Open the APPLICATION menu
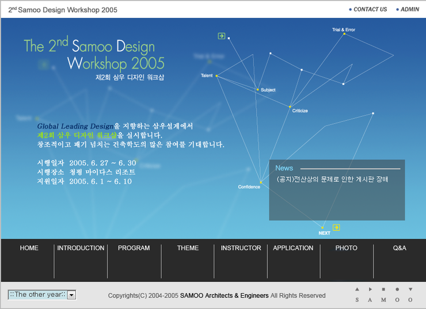The width and height of the screenshot is (426, 309). tap(293, 248)
